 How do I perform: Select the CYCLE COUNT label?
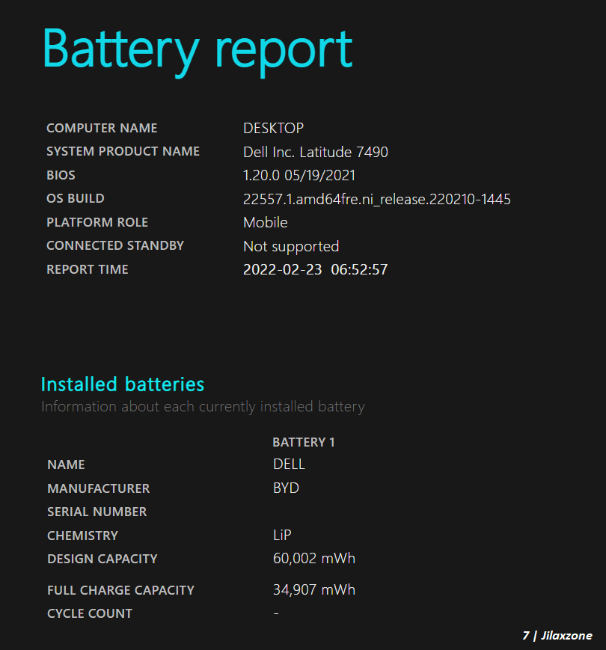click(x=90, y=613)
